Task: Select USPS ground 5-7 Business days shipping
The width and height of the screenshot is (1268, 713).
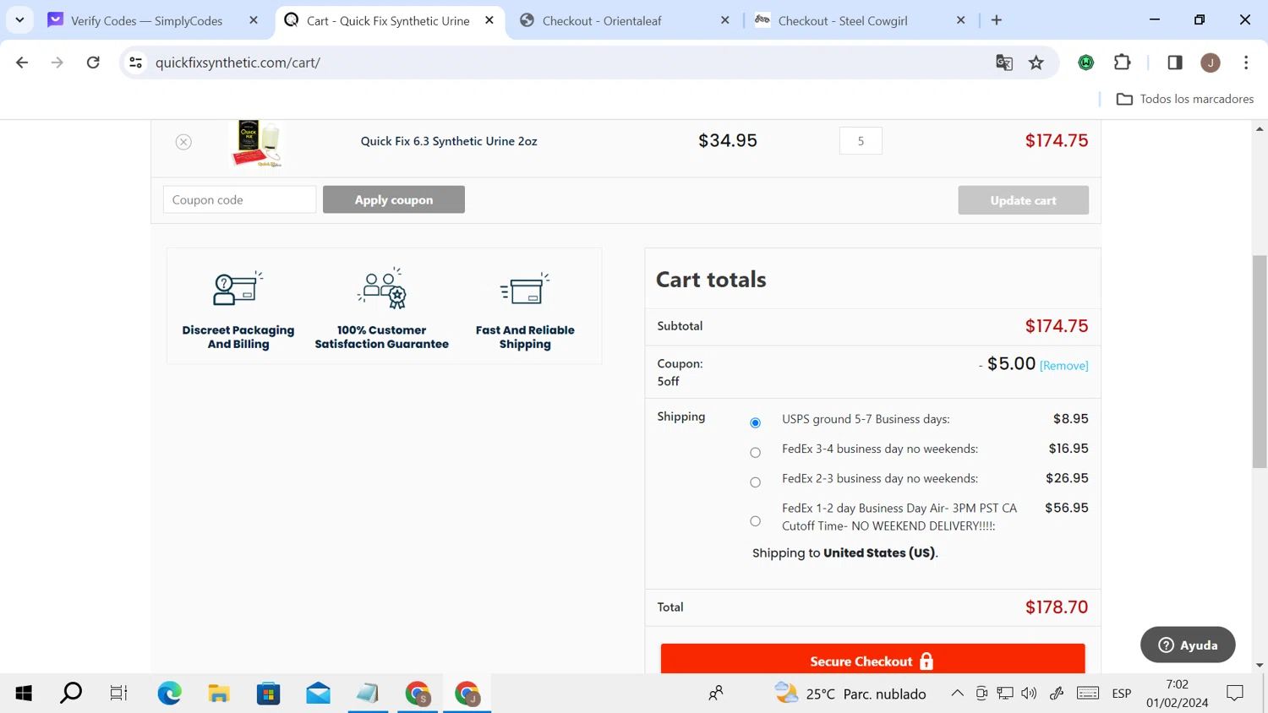Action: click(x=755, y=422)
